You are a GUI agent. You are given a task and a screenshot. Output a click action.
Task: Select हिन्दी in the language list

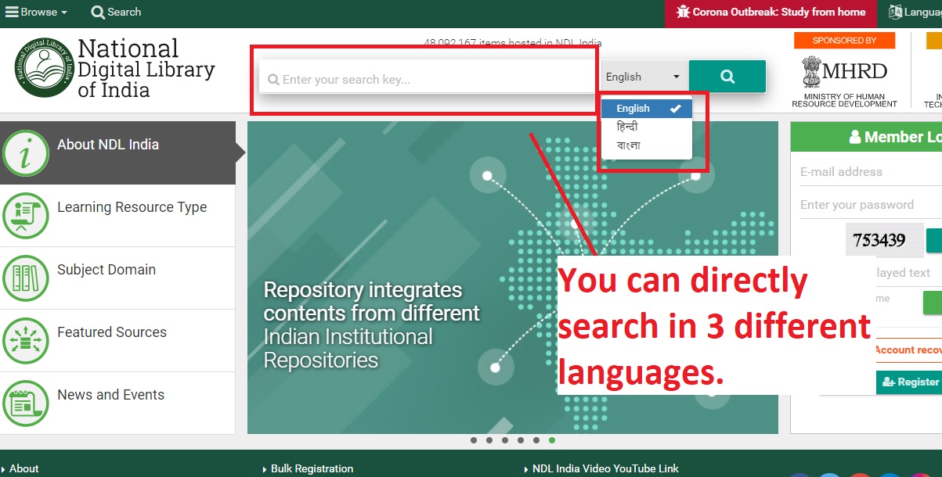point(646,127)
